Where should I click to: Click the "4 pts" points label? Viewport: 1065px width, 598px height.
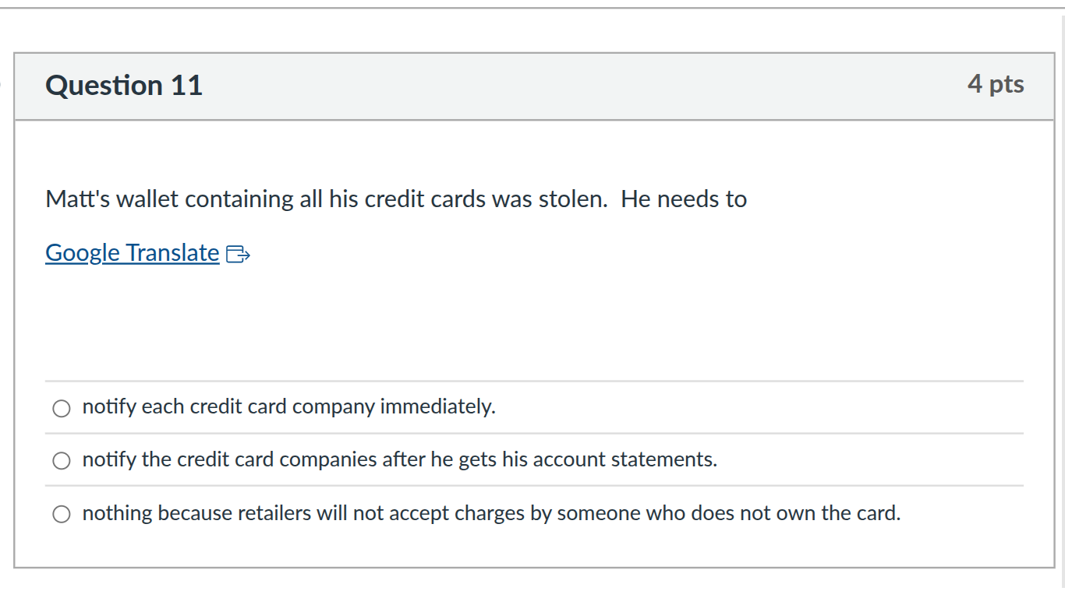[996, 84]
